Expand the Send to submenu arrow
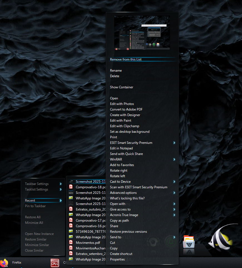The height and width of the screenshot is (268, 242). 174,237
